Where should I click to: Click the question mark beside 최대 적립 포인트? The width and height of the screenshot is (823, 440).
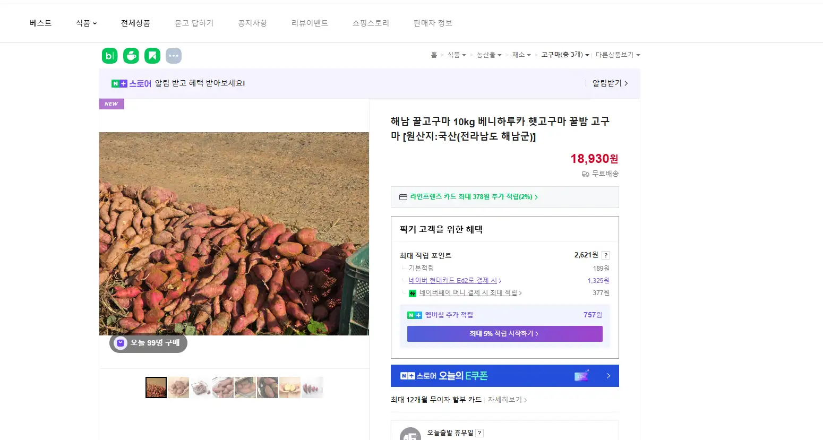pos(606,255)
